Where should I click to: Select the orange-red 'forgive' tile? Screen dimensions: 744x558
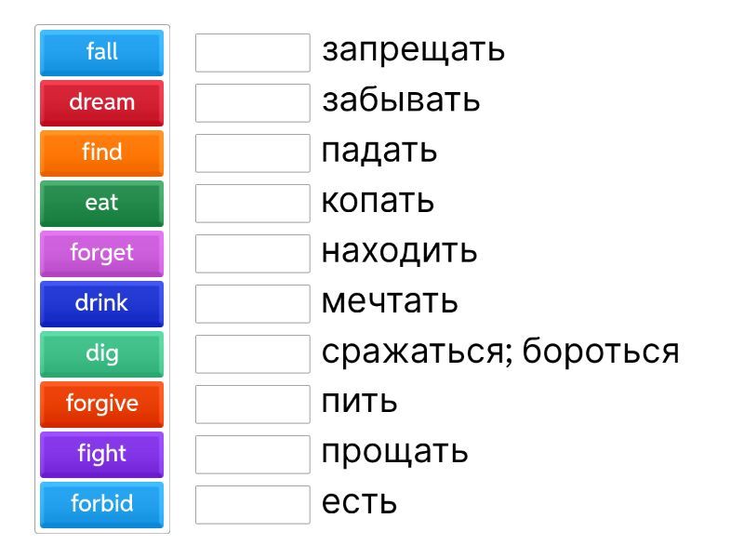pyautogui.click(x=101, y=404)
